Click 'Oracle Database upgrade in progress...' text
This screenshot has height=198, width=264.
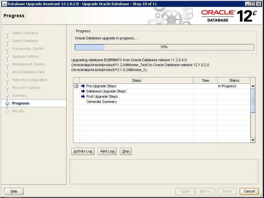coord(106,38)
